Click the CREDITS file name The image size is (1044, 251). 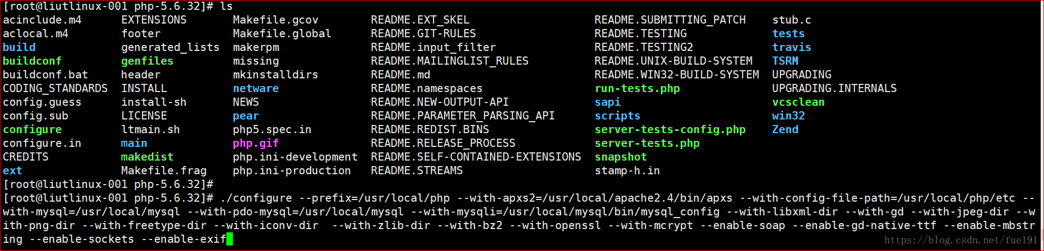(26, 157)
